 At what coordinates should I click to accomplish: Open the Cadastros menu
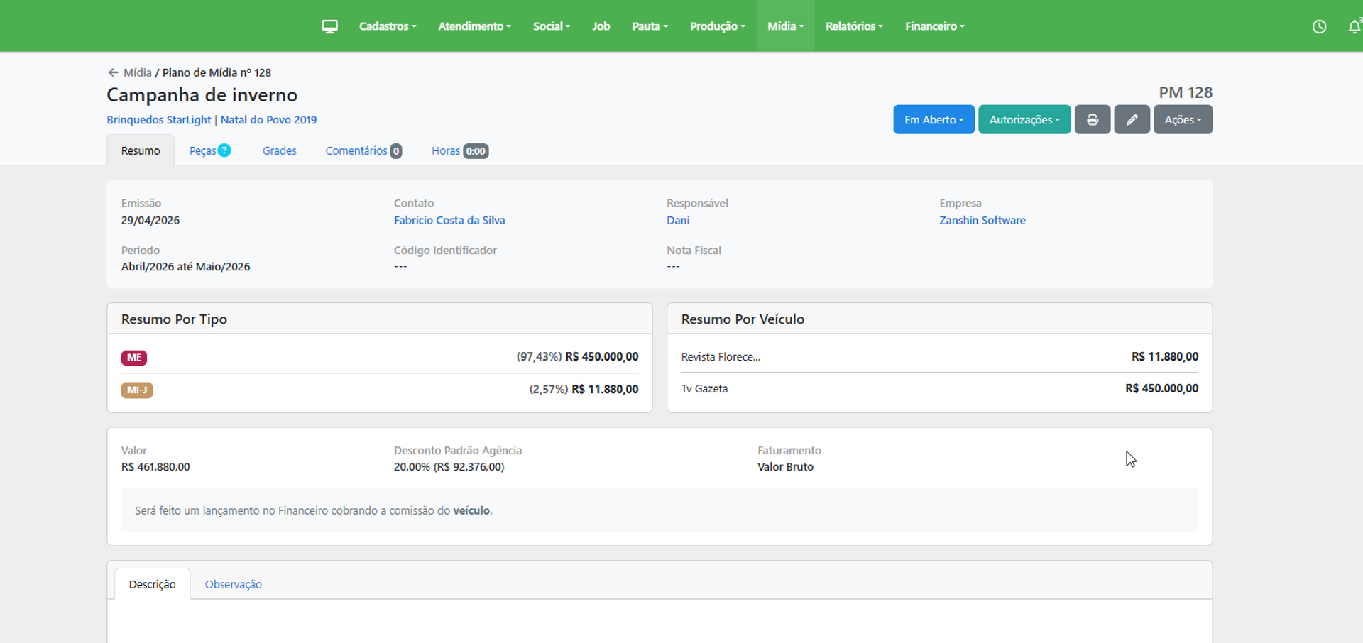(388, 26)
